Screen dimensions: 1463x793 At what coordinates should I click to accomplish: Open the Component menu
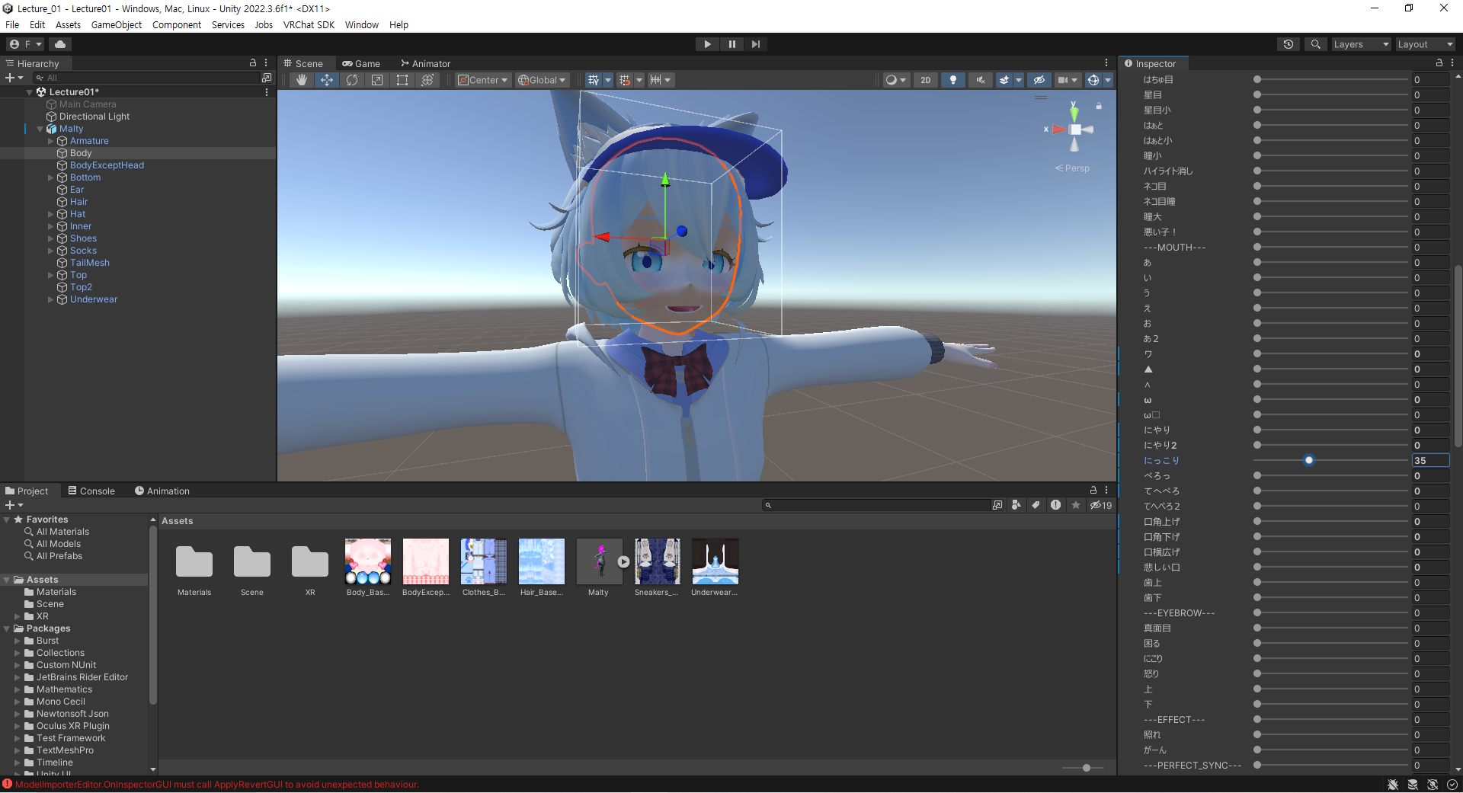pos(177,24)
